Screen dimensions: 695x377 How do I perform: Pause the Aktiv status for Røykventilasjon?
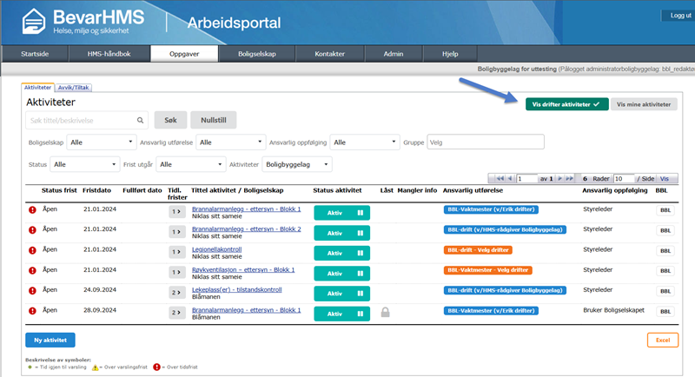pos(358,271)
